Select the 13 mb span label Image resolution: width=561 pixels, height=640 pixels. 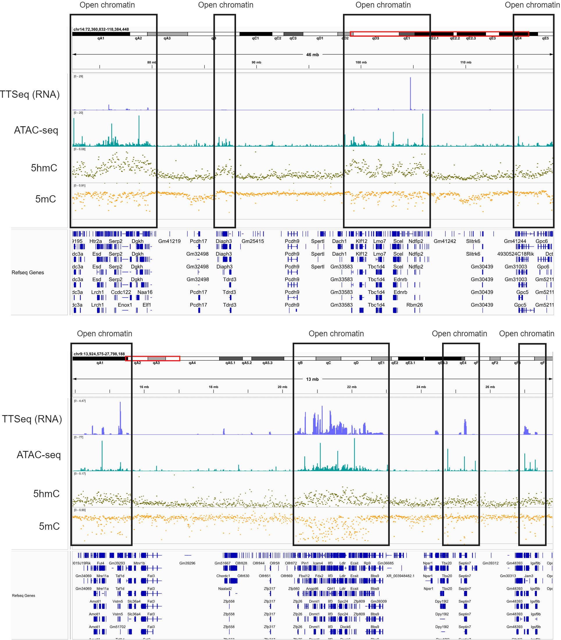tap(312, 379)
